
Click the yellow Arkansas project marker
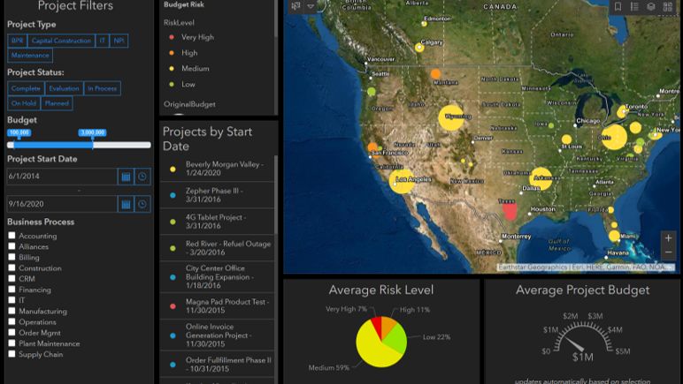541,178
